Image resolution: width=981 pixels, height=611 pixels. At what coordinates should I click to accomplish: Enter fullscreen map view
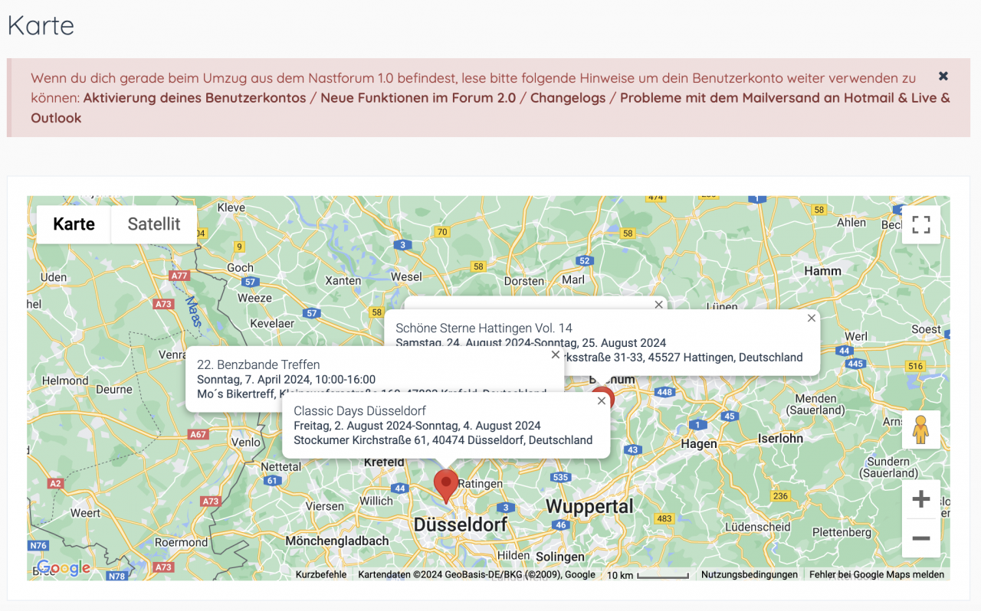tap(920, 224)
